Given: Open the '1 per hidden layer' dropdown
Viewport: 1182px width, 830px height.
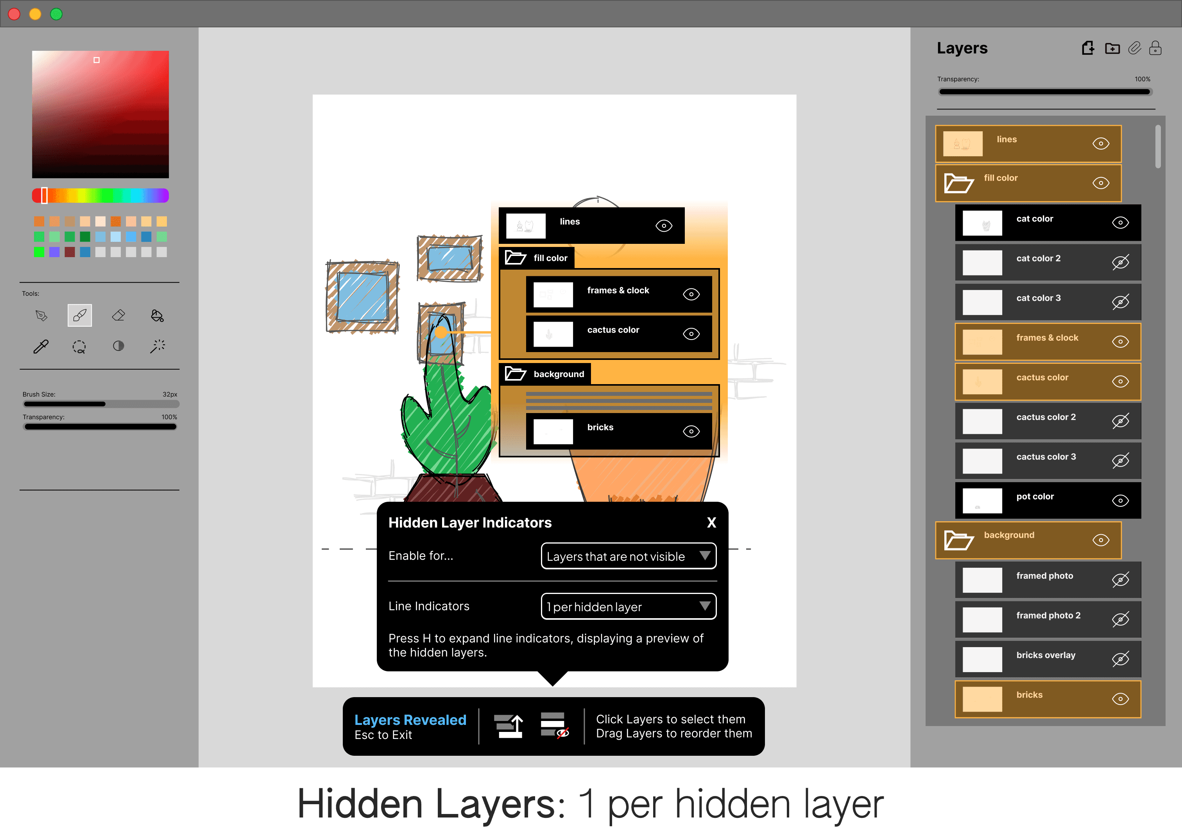Looking at the screenshot, I should coord(628,607).
